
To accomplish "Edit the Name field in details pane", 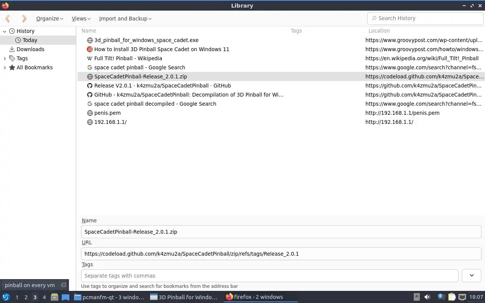I will point(281,232).
